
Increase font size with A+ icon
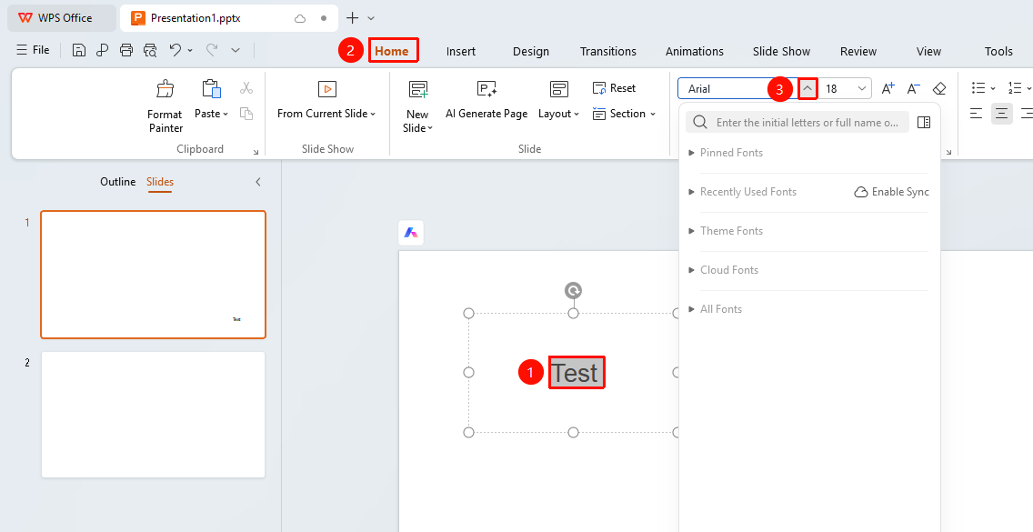coord(888,88)
